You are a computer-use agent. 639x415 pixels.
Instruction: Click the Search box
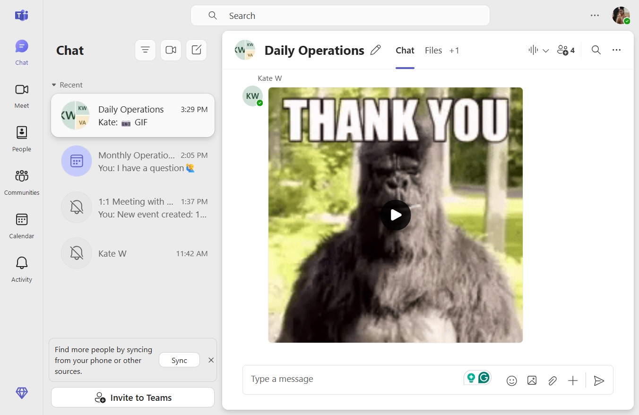(340, 16)
